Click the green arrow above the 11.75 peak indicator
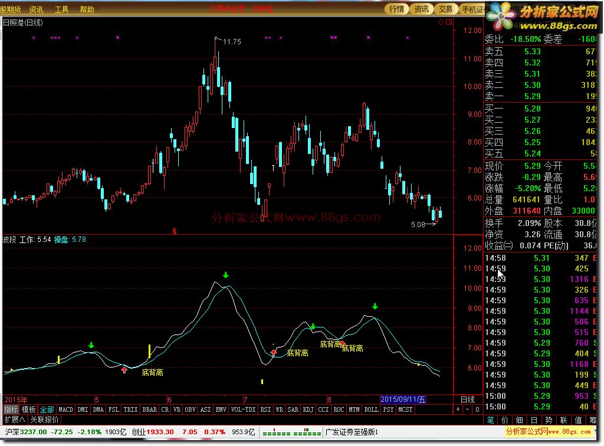 [x=226, y=275]
